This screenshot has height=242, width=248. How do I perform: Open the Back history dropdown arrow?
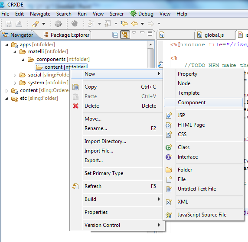coord(143,24)
